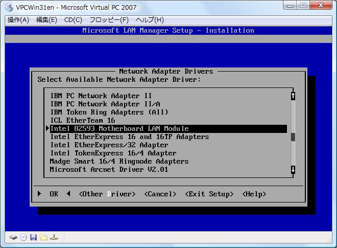
Task: Close the Virtual PC window
Action: pyautogui.click(x=321, y=6)
